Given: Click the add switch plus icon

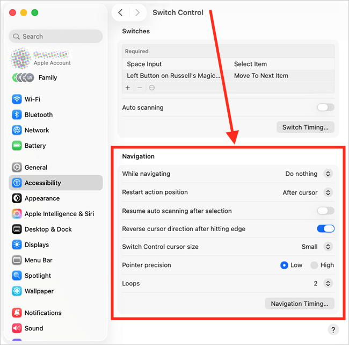Looking at the screenshot, I should pos(128,88).
